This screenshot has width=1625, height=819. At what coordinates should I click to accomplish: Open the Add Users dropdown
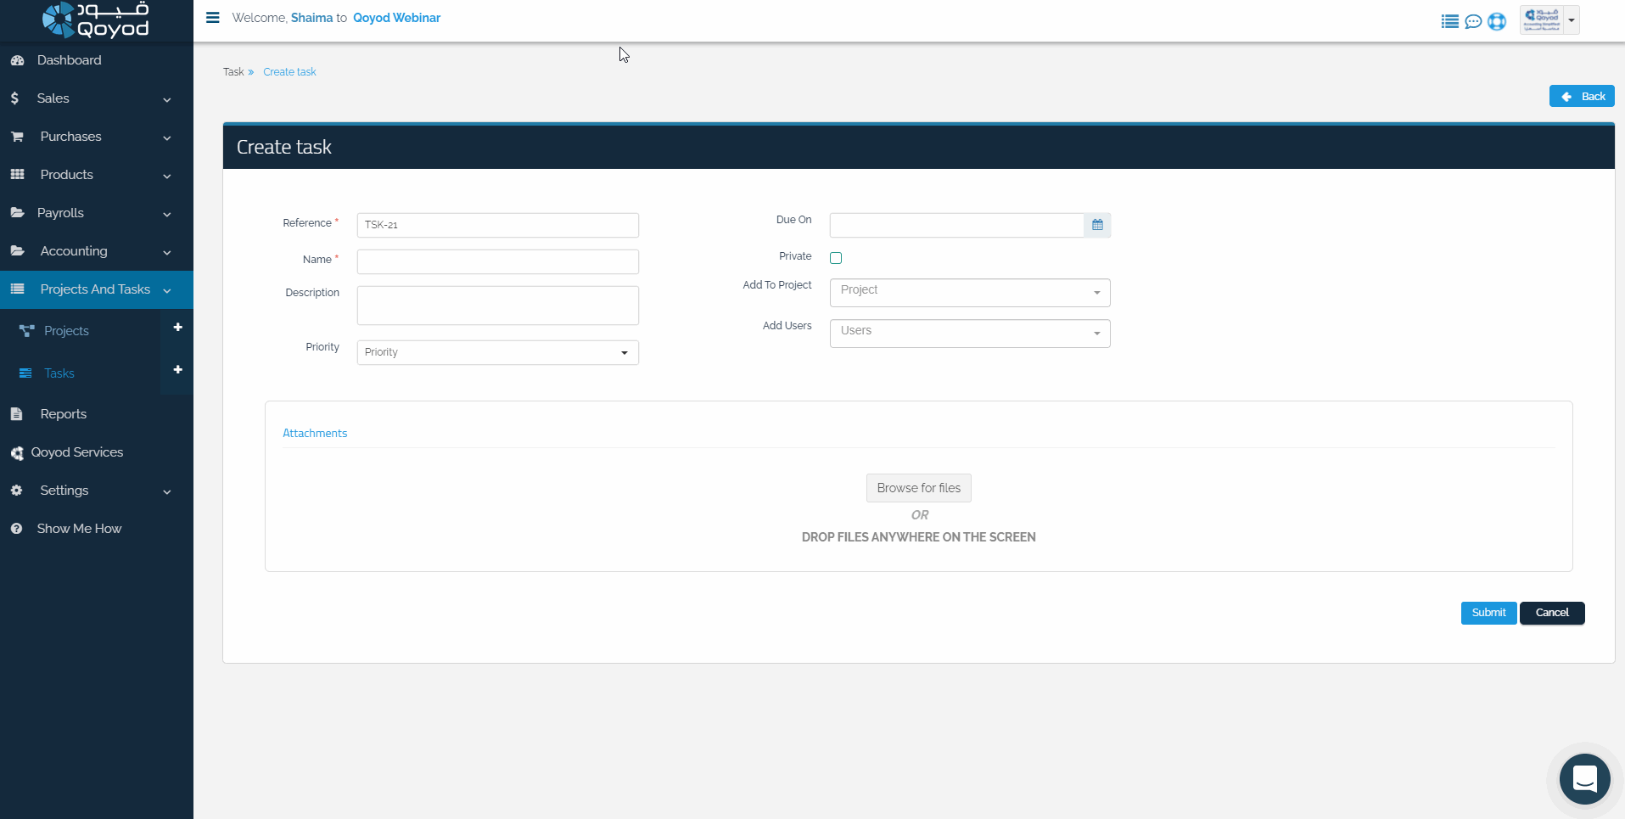(969, 333)
